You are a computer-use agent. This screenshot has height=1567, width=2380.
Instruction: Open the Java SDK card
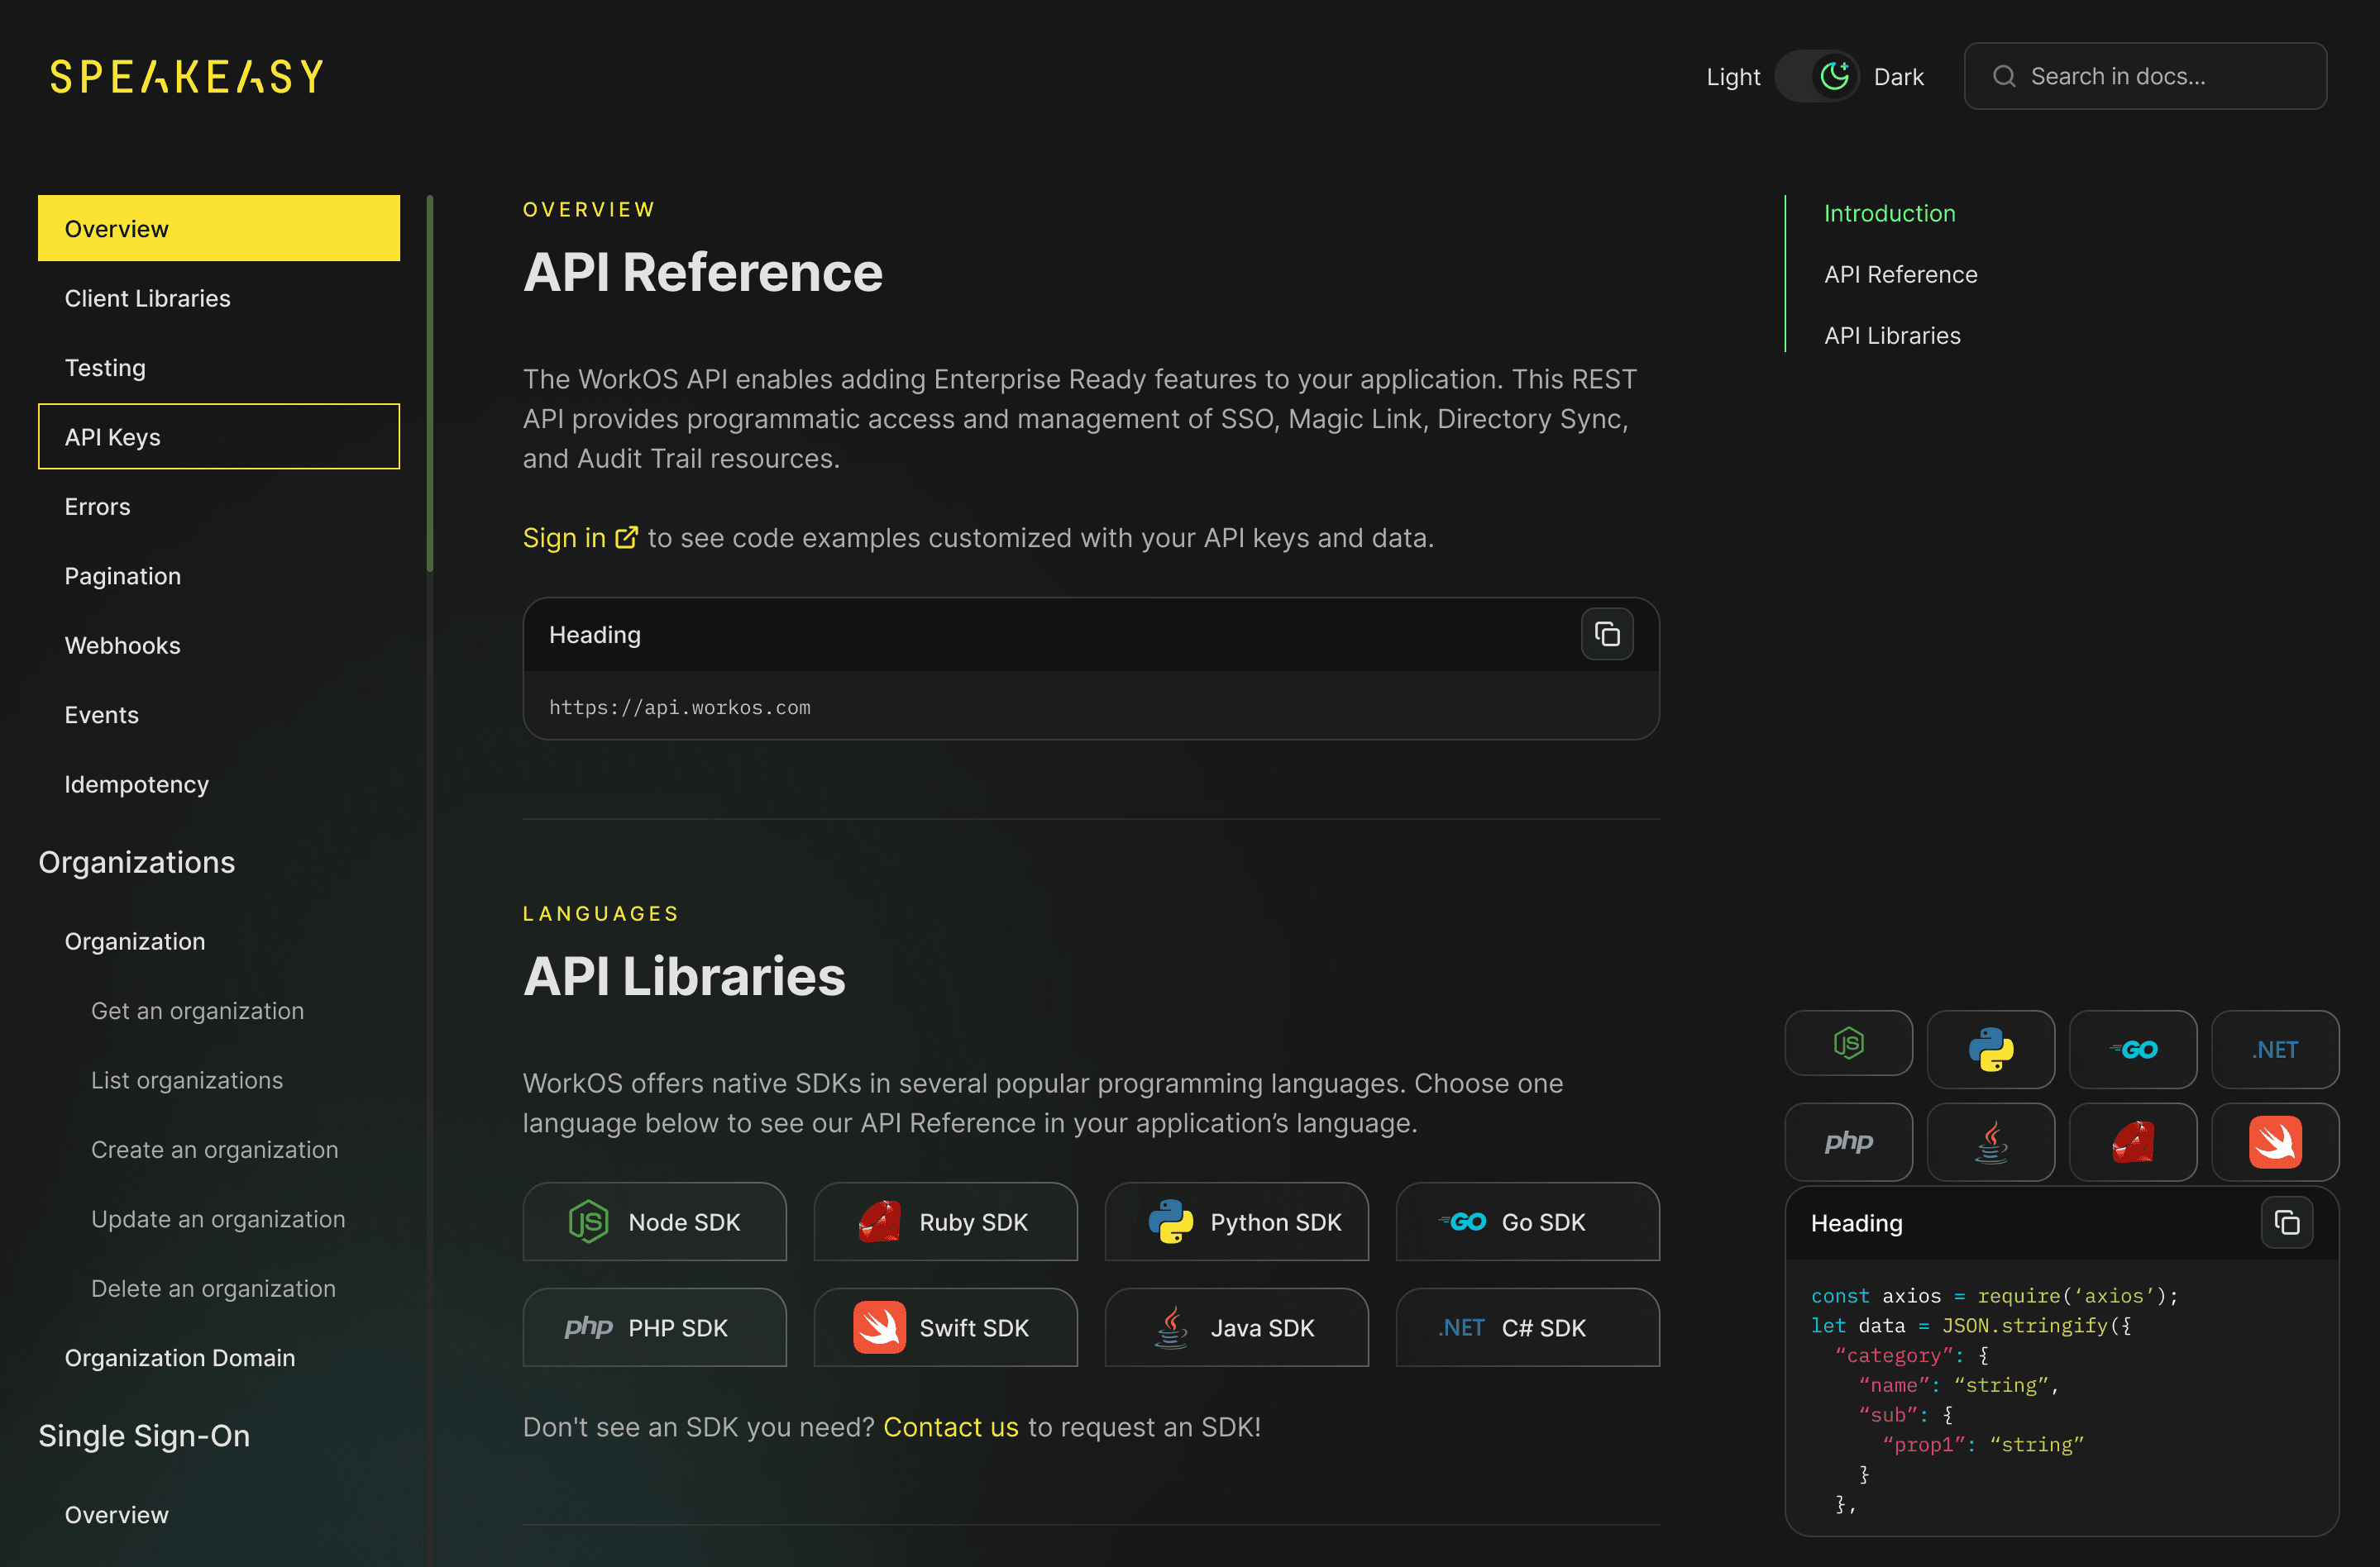pyautogui.click(x=1237, y=1327)
